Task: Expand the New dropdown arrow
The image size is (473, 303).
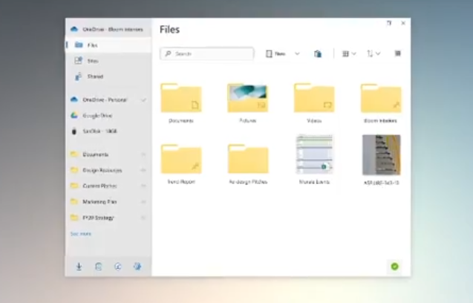Action: 297,53
